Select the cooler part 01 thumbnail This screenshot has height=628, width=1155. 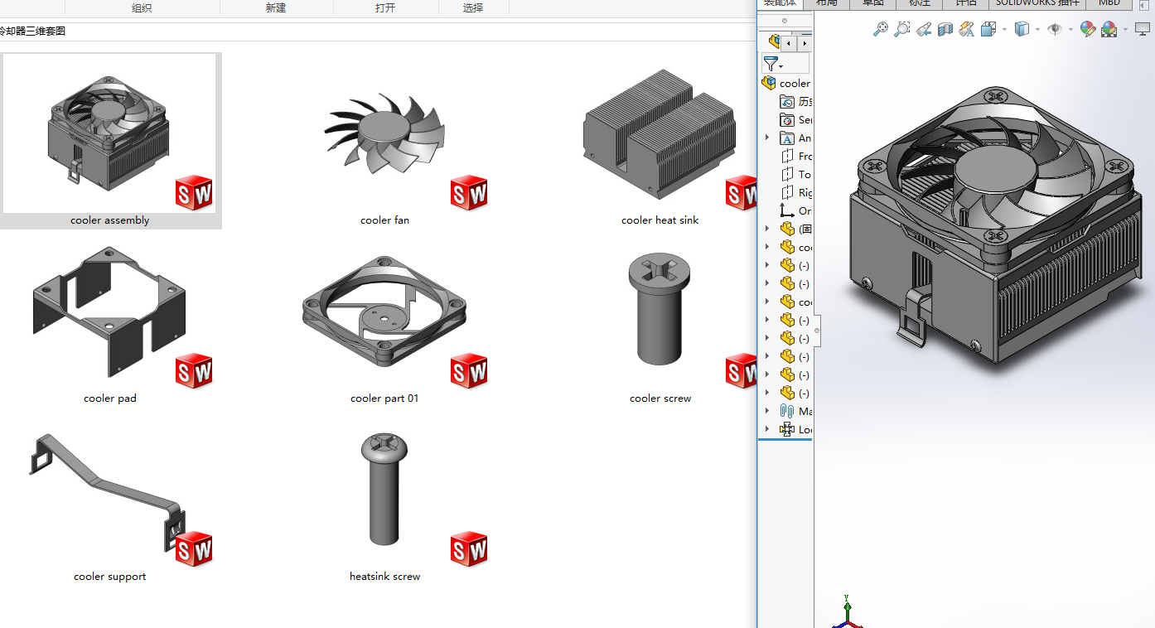coord(384,312)
